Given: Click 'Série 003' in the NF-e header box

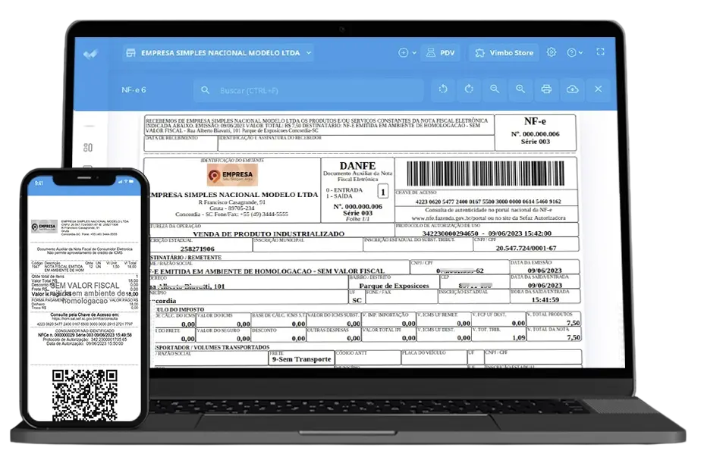Looking at the screenshot, I should coord(535,142).
